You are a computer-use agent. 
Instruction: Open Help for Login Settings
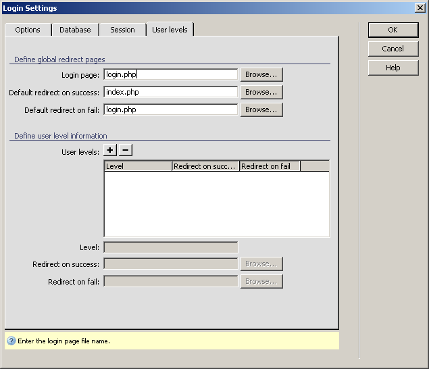[393, 68]
